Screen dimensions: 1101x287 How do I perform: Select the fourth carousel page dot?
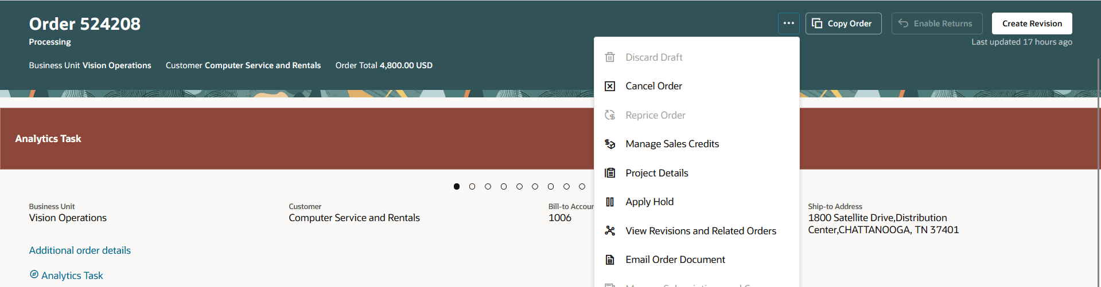504,186
